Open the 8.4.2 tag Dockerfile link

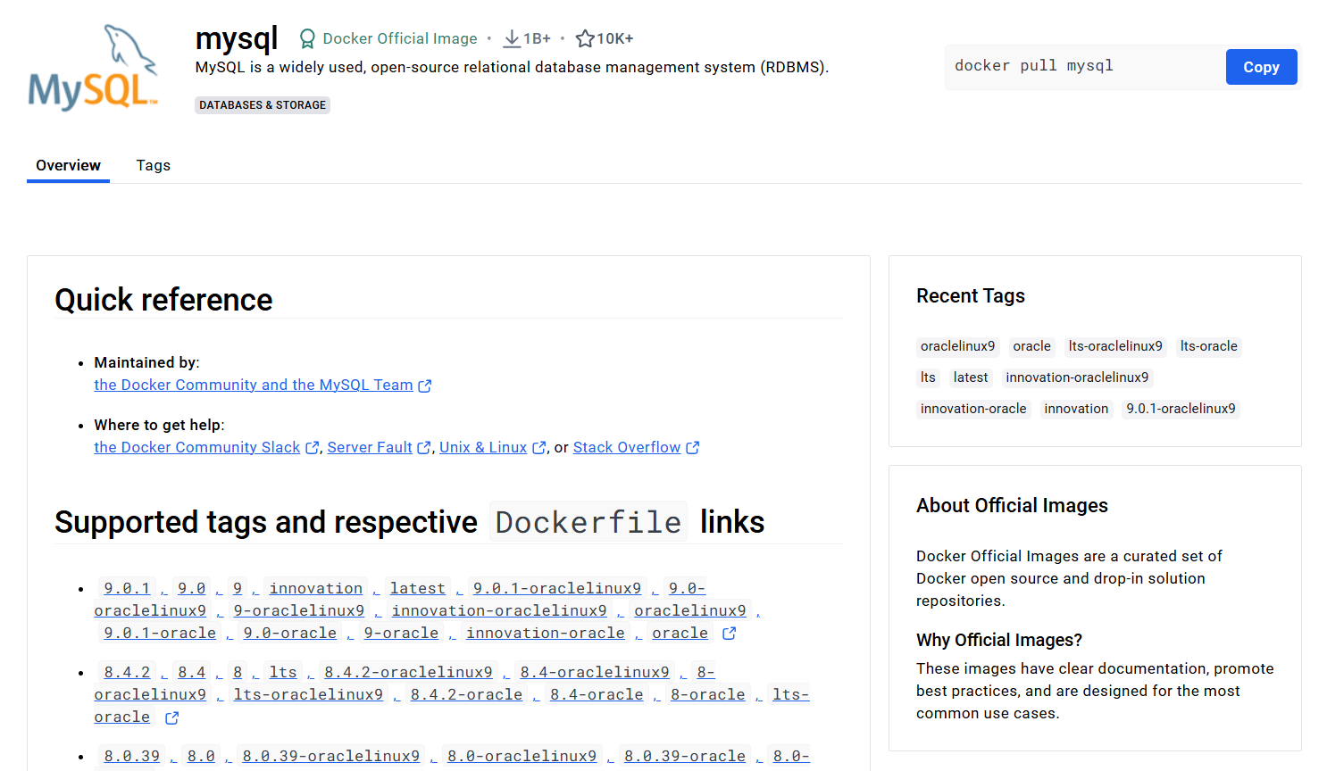coord(127,672)
